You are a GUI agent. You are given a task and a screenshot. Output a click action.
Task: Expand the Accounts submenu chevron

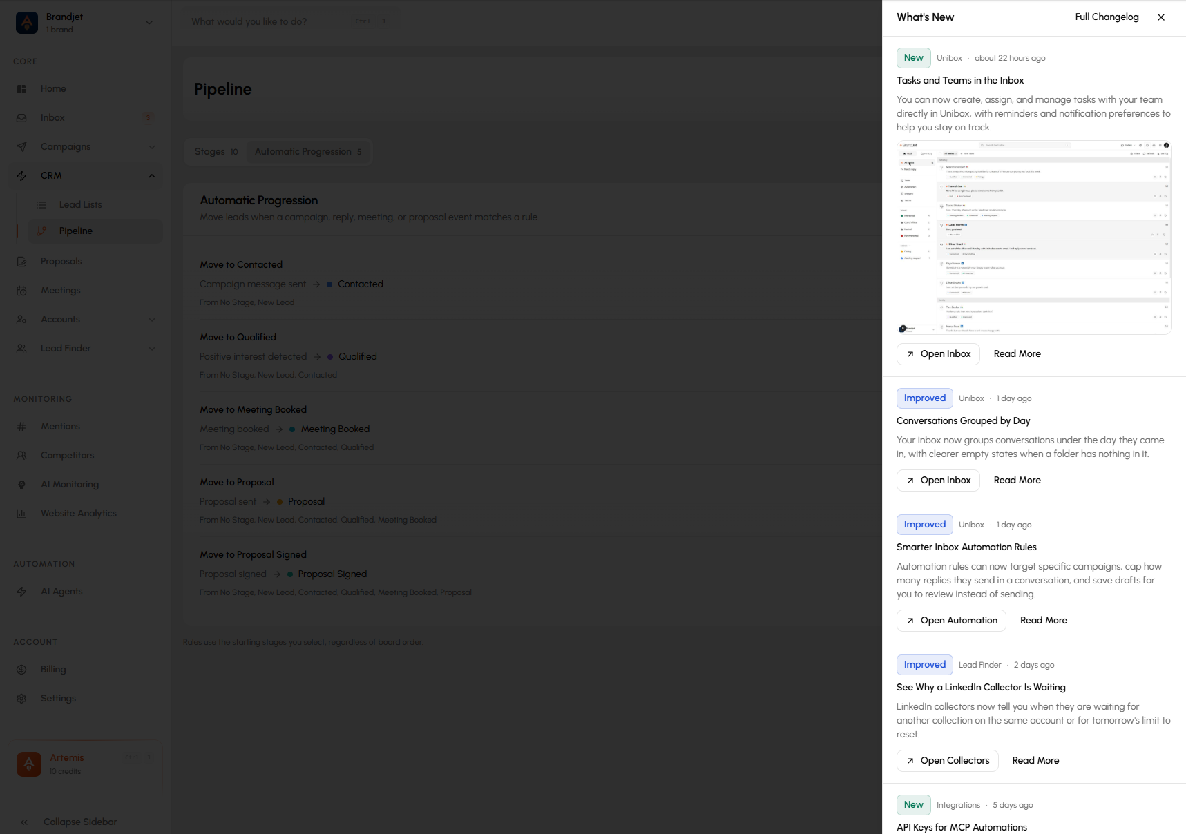pyautogui.click(x=152, y=320)
